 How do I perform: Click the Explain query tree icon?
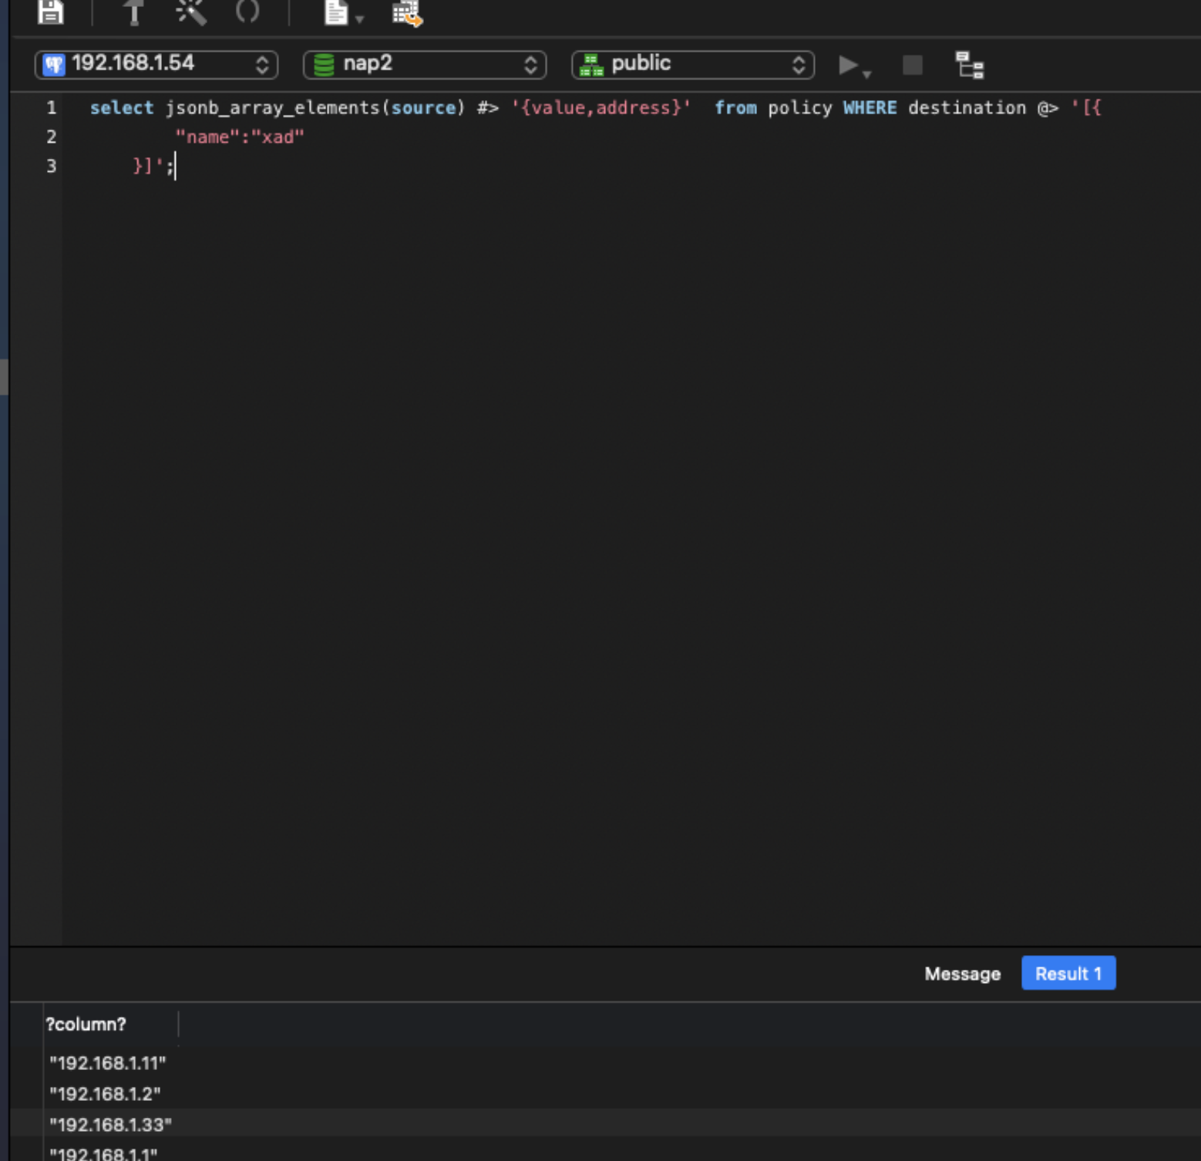click(970, 65)
